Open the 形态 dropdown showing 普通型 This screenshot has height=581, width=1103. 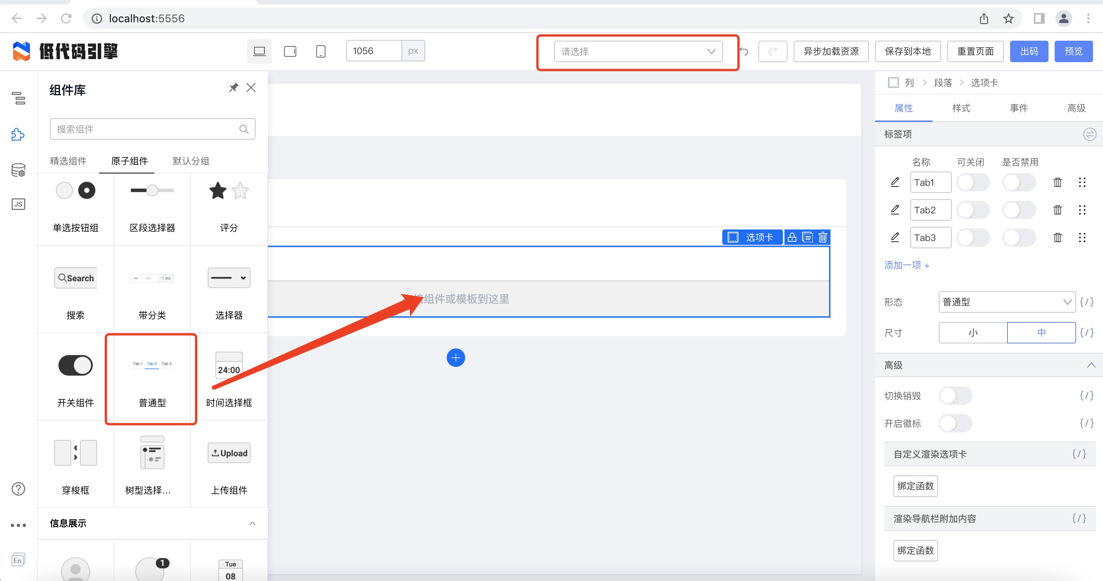tap(1006, 302)
